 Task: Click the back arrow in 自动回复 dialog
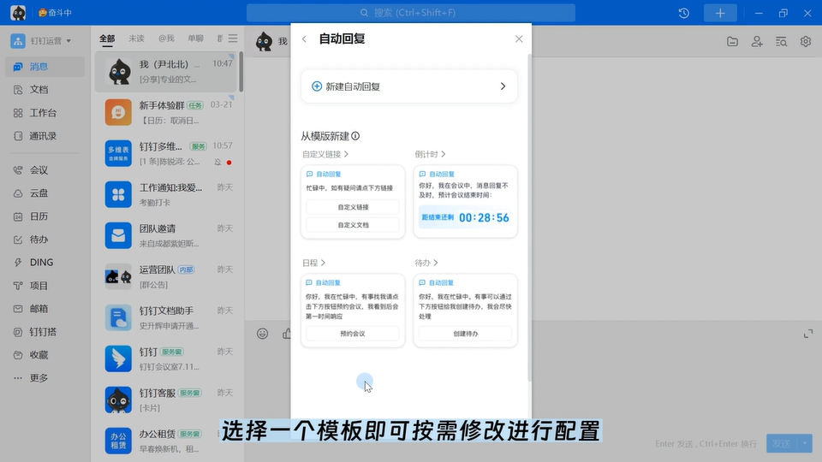click(304, 39)
